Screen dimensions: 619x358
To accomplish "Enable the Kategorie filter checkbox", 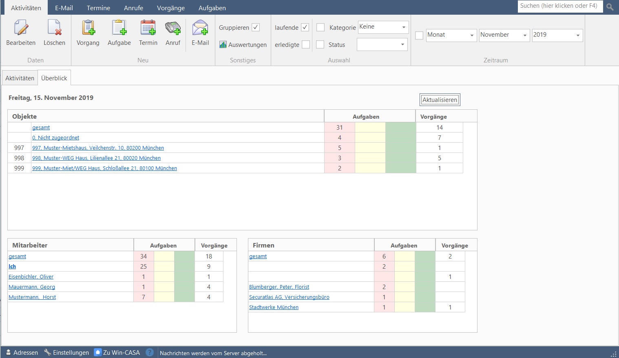I will [321, 27].
